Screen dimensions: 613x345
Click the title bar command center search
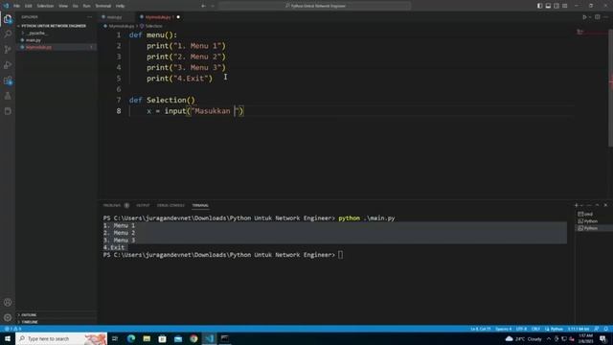pos(315,6)
